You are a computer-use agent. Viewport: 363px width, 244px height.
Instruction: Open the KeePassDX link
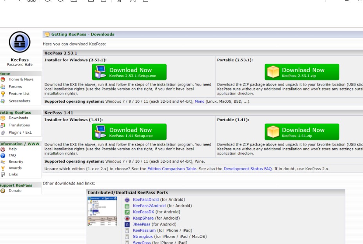tap(143, 212)
